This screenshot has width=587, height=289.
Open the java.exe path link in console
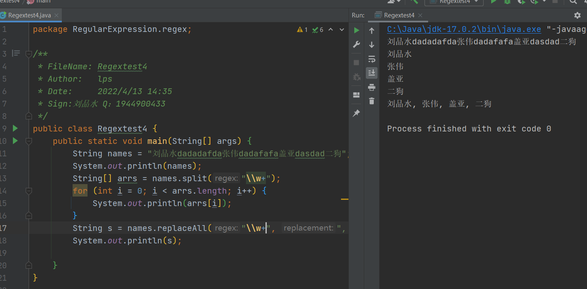point(464,29)
